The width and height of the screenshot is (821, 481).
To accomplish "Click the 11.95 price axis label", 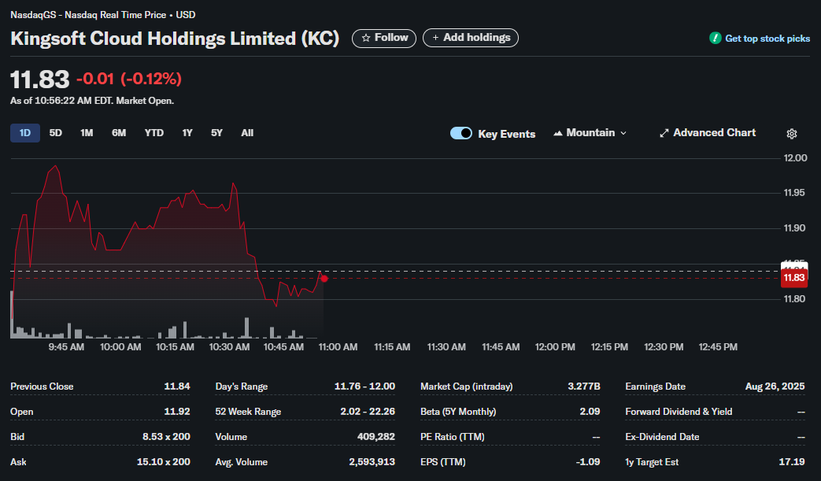I will pos(794,193).
